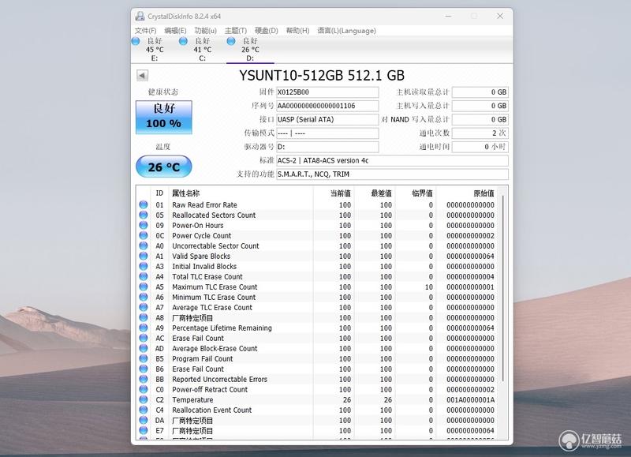Viewport: 631px width, 457px height.
Task: Click the blue orb beside Valid Spare Blocks
Action: [144, 256]
